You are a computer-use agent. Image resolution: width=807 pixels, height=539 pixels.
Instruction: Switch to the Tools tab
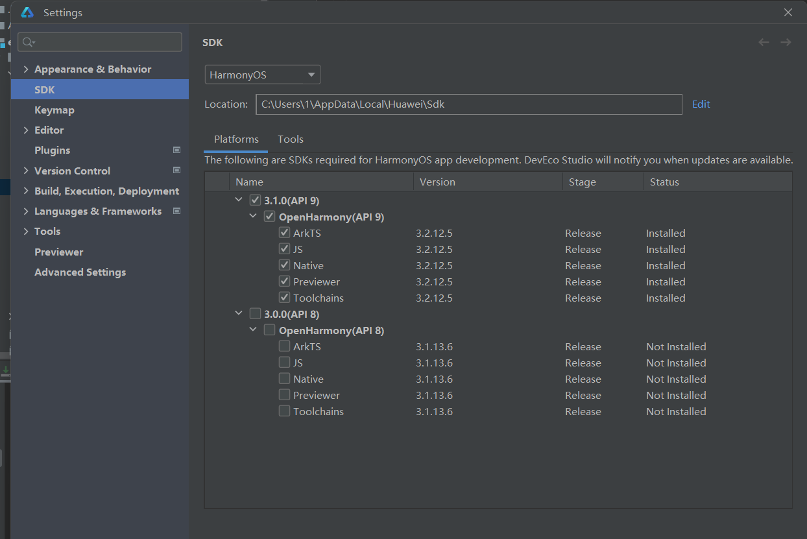point(291,139)
